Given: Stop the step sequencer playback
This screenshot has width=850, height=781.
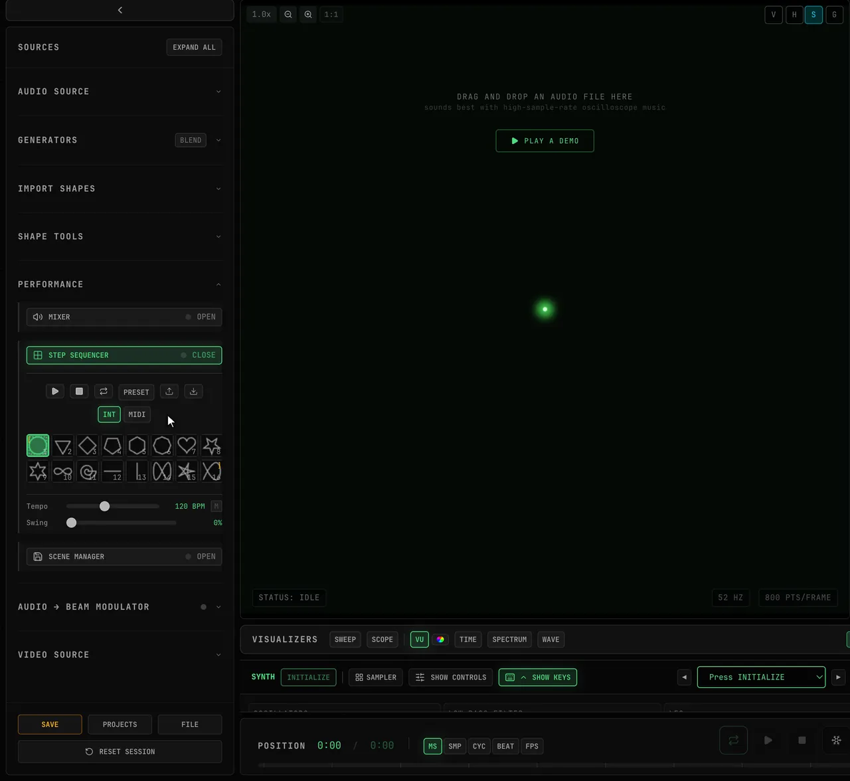Looking at the screenshot, I should pos(79,391).
